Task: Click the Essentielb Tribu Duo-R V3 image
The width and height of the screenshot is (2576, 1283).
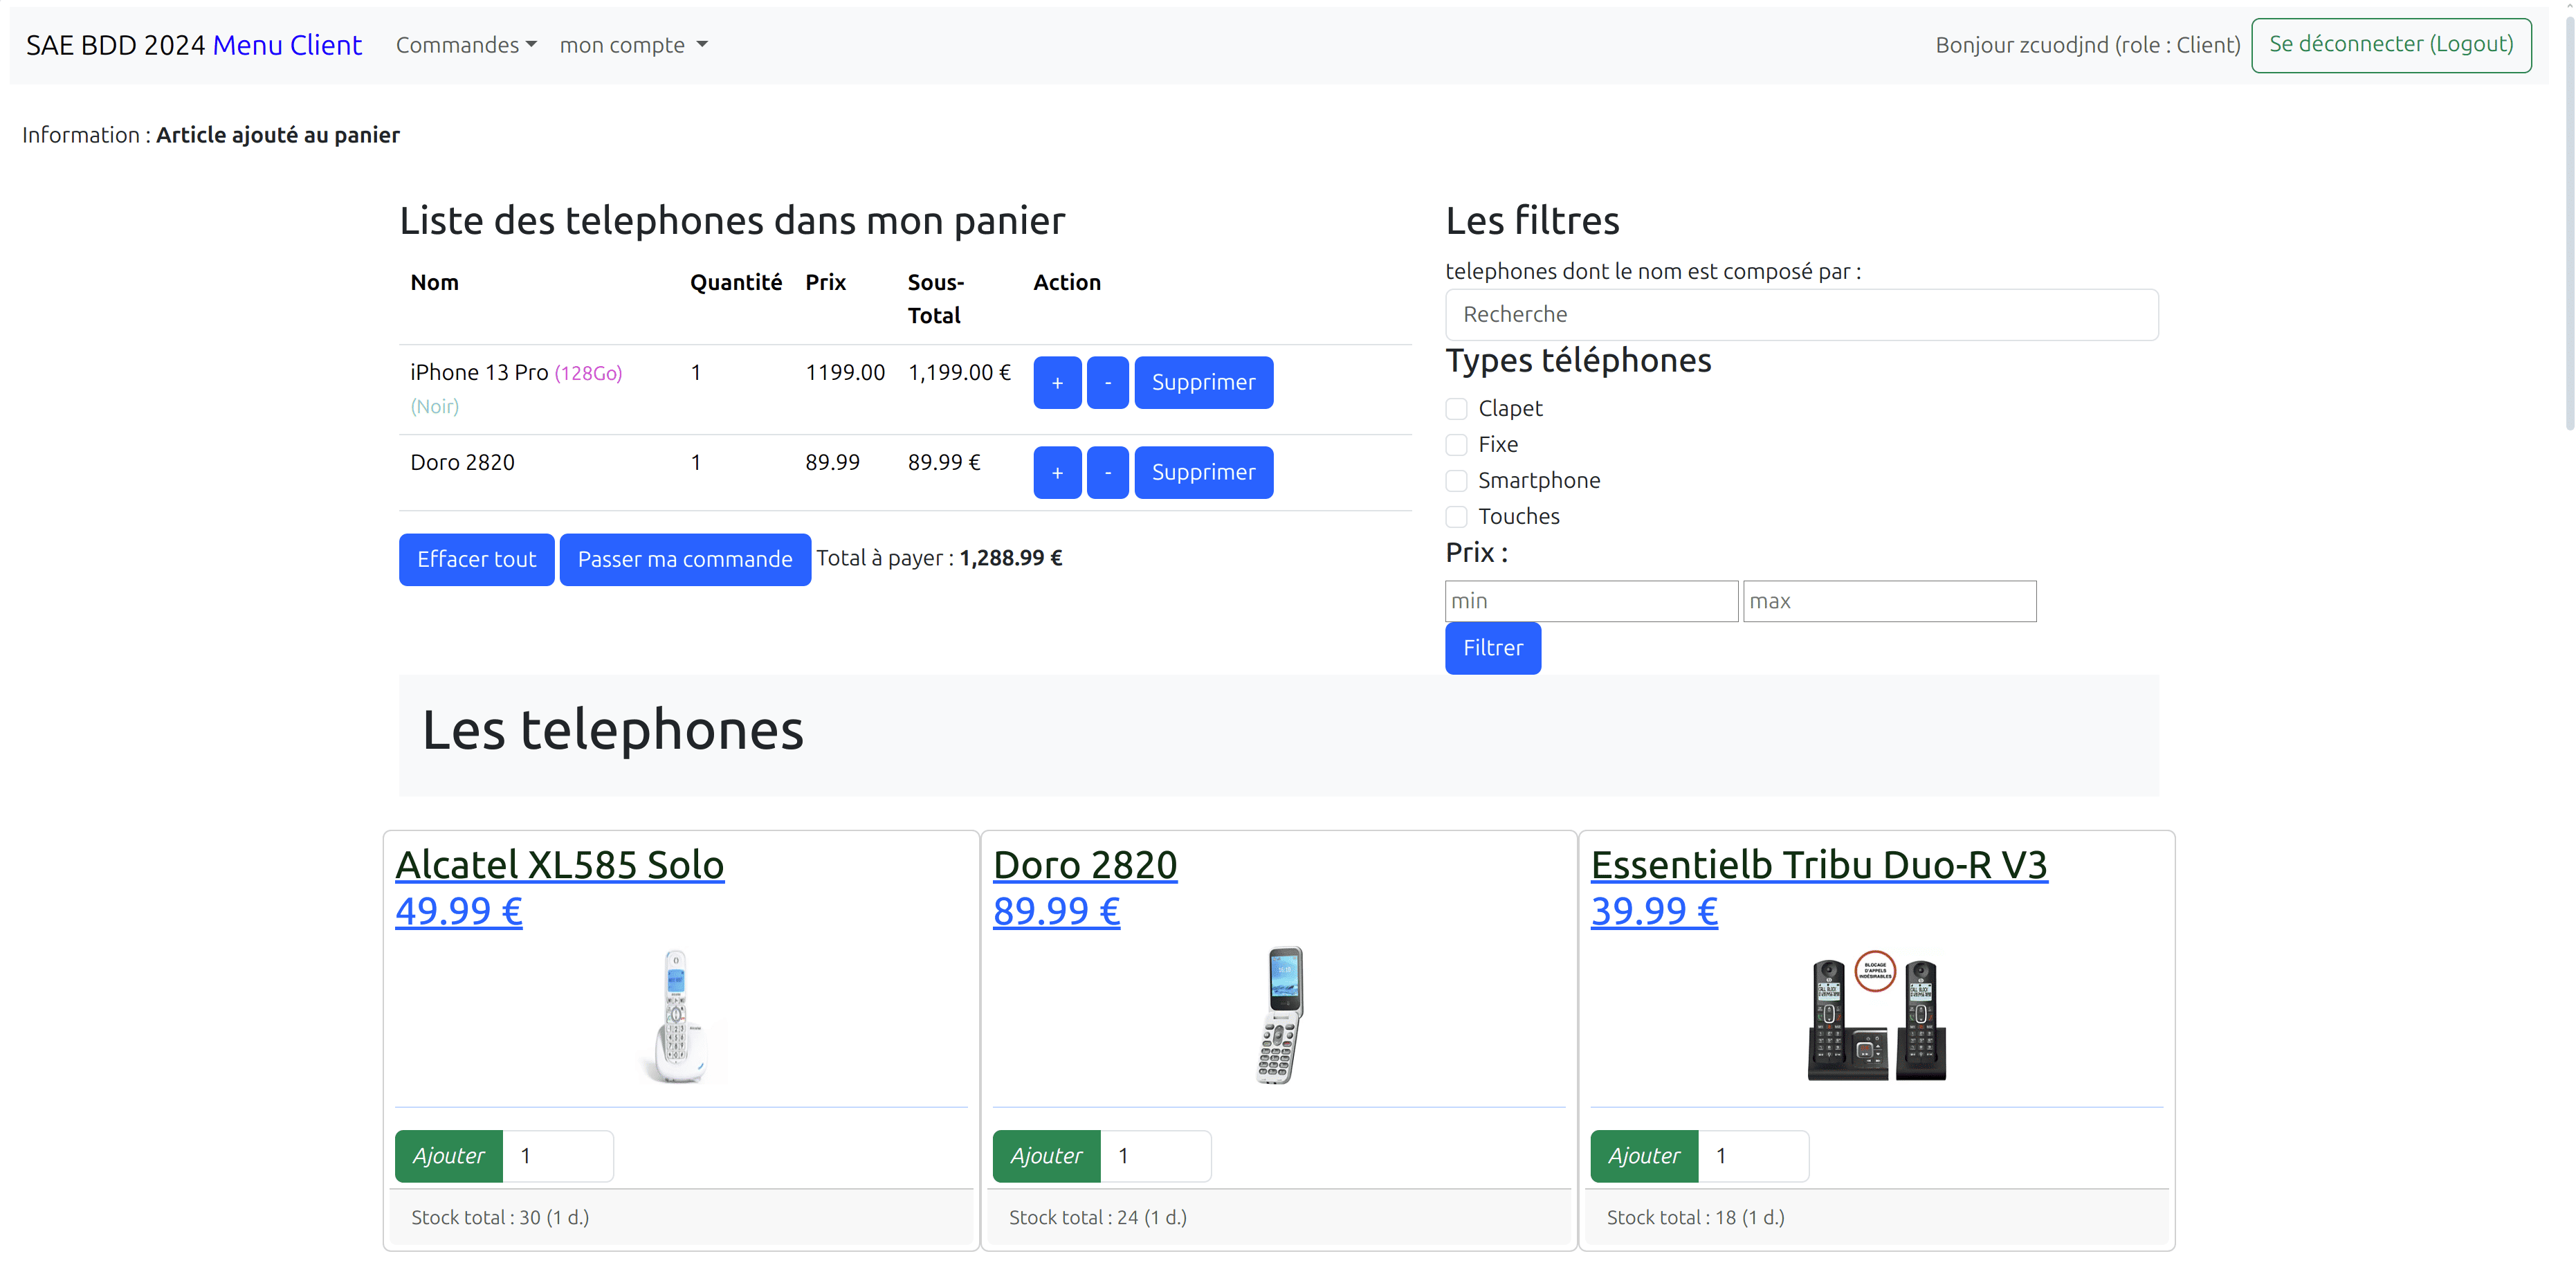Action: [x=1876, y=1015]
